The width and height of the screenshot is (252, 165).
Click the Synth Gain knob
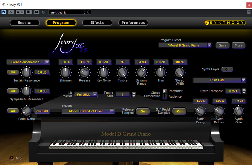(238, 111)
